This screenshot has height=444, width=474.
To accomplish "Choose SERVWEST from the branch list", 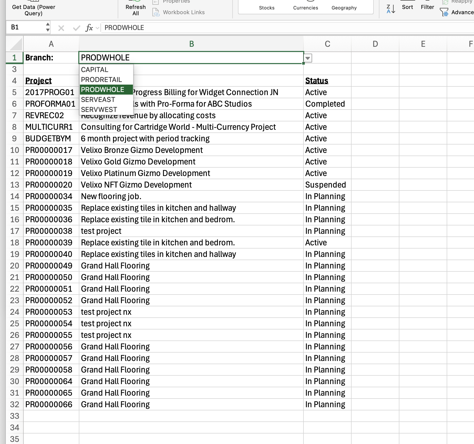I will [x=106, y=110].
